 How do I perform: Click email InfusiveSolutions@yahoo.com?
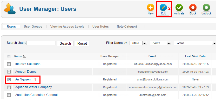coord(153,64)
